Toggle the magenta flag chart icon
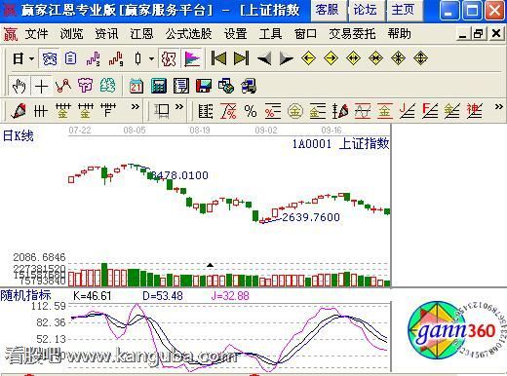The image size is (507, 376). (192, 58)
